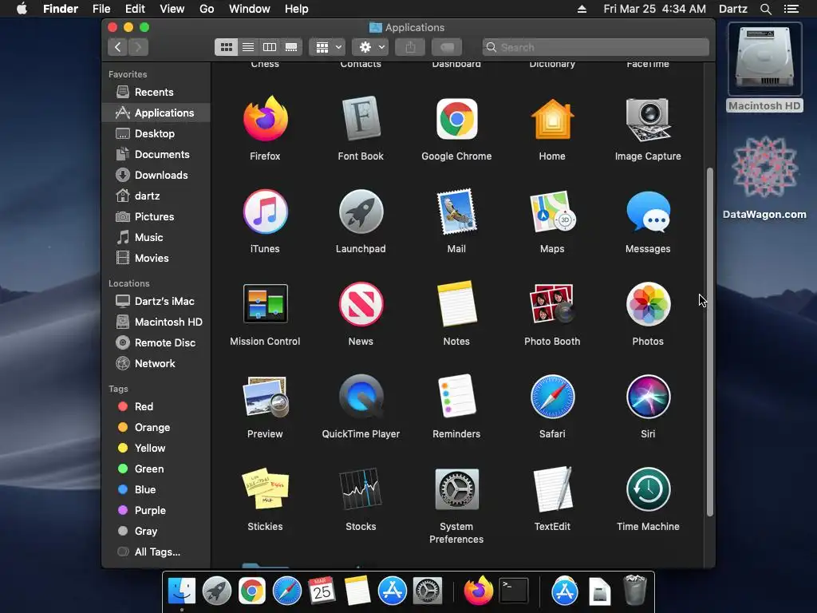Open Desktop folder in sidebar
The width and height of the screenshot is (817, 613).
pos(156,133)
